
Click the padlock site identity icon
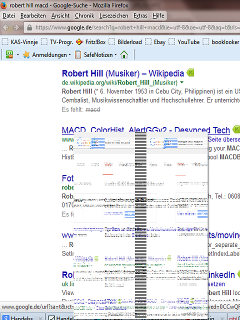tap(29, 27)
